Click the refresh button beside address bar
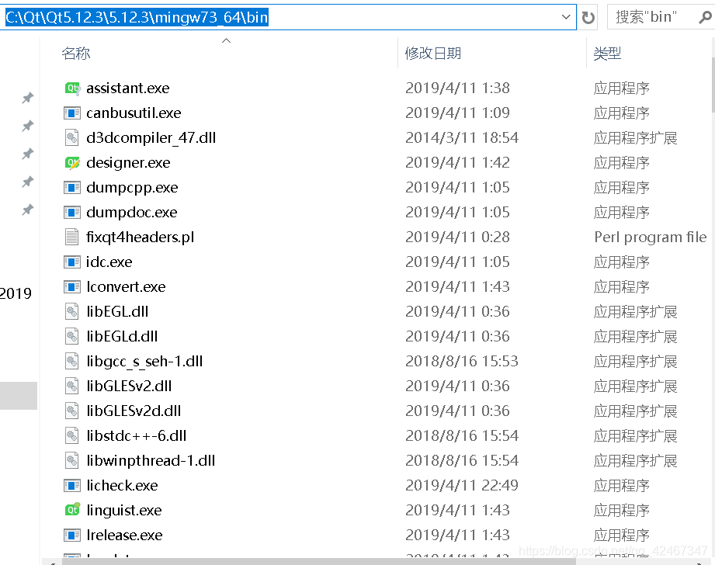 pos(588,17)
